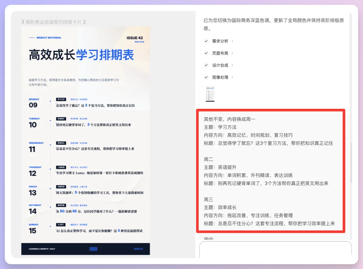Image resolution: width=363 pixels, height=269 pixels.
Task: Click the 英语提升 tag badge on Tuesday
Action: point(61,118)
